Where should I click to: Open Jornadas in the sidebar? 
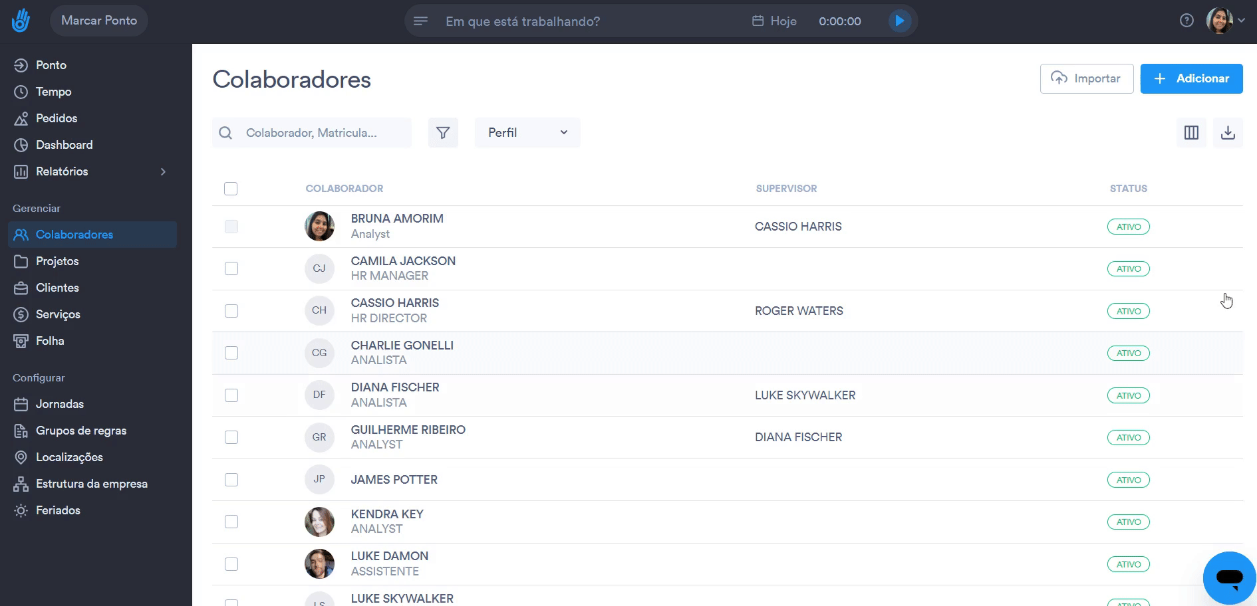point(59,404)
